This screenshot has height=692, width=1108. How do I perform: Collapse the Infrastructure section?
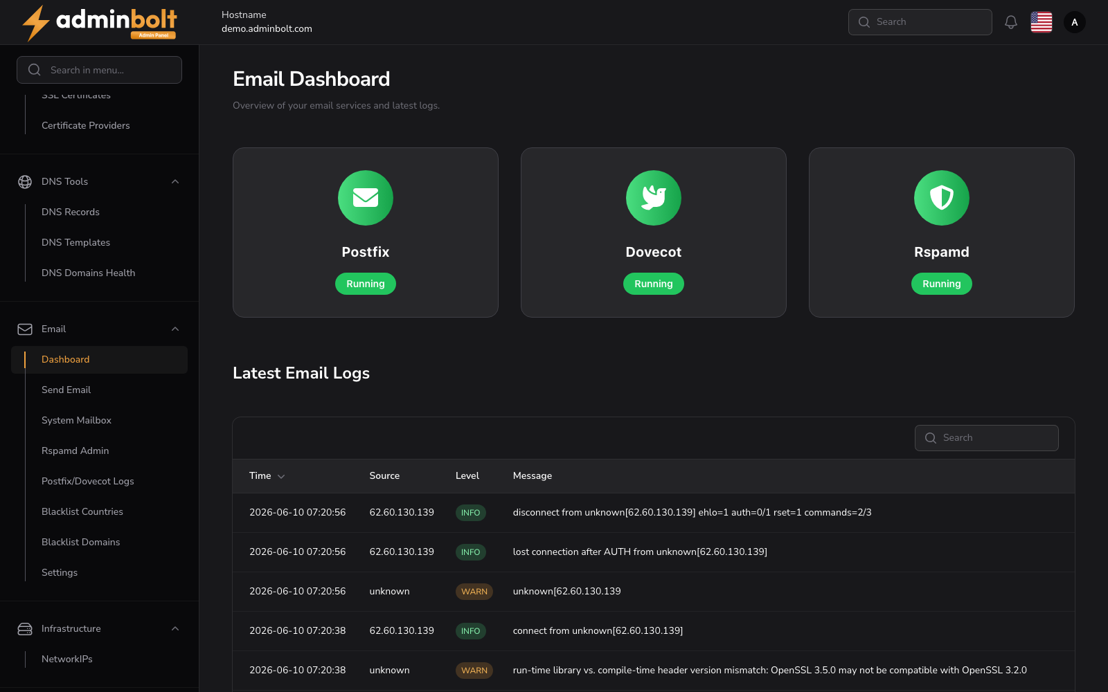175,628
